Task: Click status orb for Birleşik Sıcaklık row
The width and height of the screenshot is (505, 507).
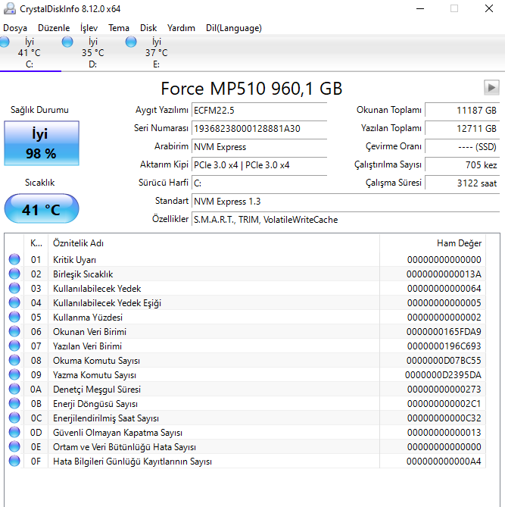Action: [14, 274]
